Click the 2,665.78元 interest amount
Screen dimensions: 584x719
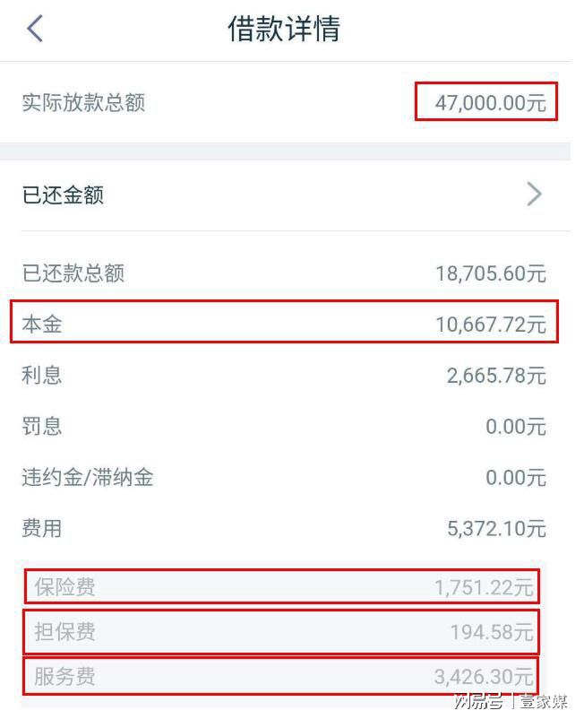point(495,375)
